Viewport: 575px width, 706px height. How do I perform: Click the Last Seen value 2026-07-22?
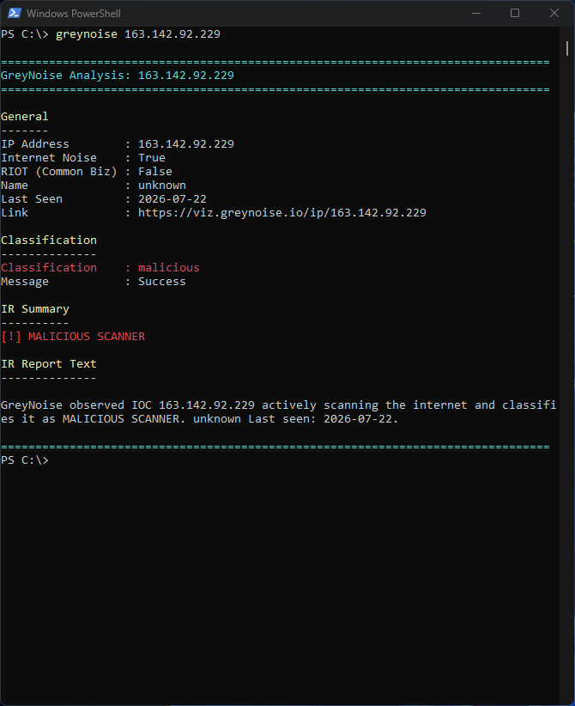pos(172,199)
